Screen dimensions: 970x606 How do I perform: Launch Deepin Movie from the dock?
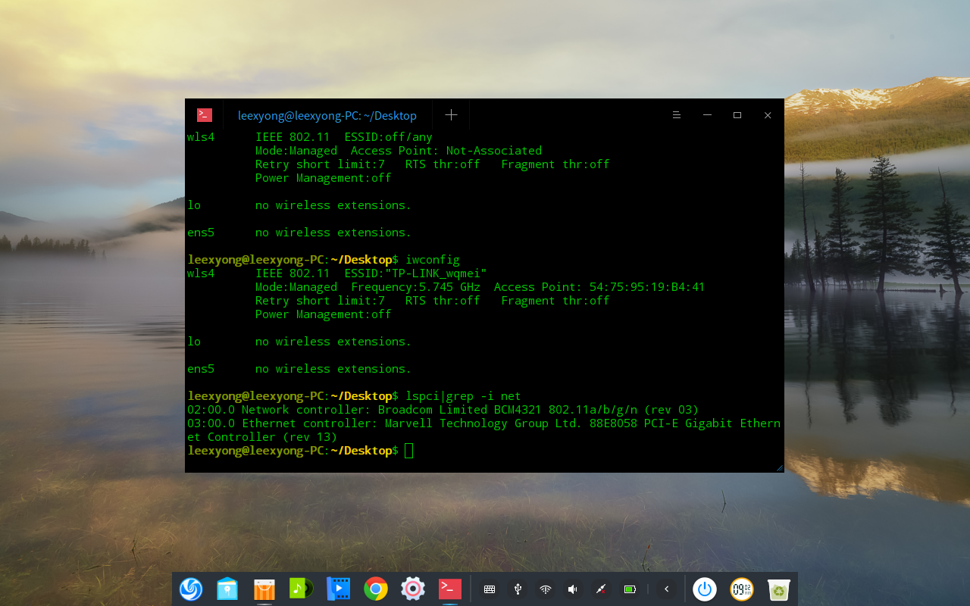coord(338,589)
